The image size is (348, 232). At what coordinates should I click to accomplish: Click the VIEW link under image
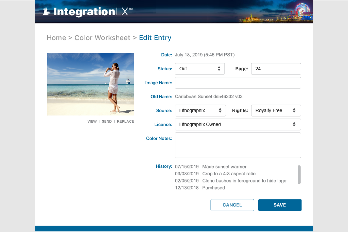pos(92,121)
